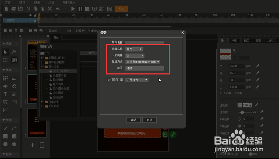Toggle visibility eye for 图层0 layer
Screen dimensions: 279x159
coord(30,21)
